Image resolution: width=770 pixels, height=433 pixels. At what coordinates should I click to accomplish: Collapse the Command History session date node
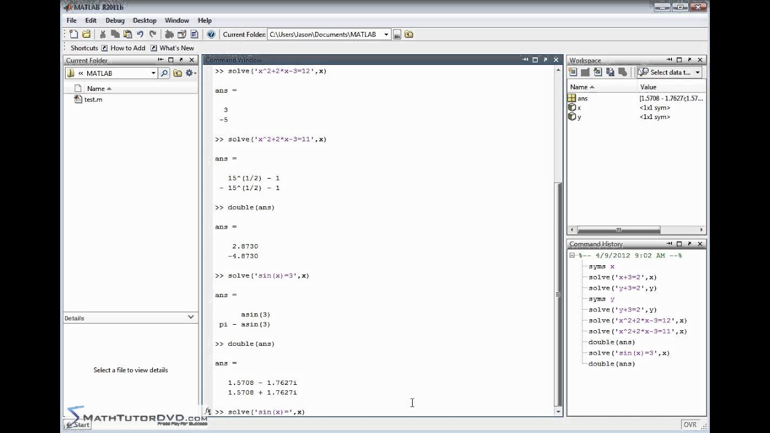(573, 256)
